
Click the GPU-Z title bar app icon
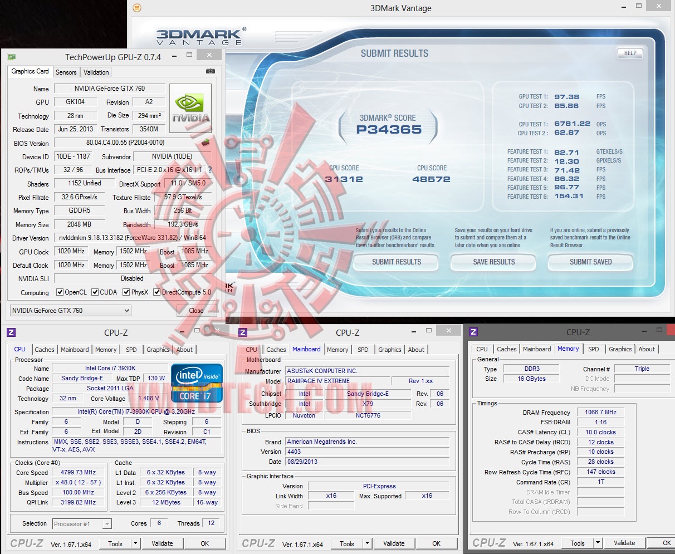pos(12,57)
